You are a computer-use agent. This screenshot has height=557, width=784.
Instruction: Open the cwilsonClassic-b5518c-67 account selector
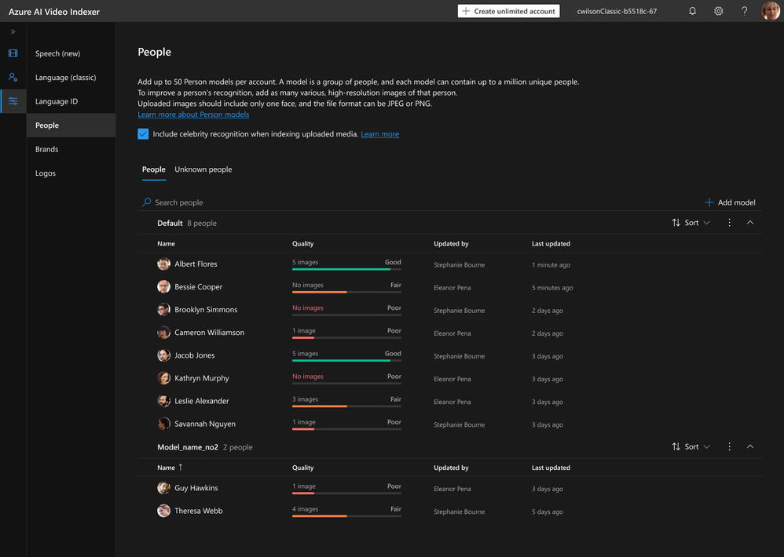click(x=617, y=11)
